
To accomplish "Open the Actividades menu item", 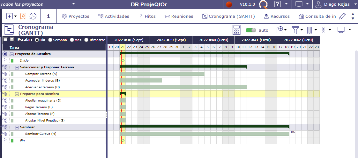I will click(114, 16).
